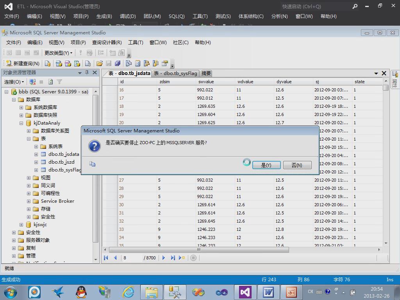Expand the 可编程性 folder
400x300 pixels.
[x=29, y=193]
